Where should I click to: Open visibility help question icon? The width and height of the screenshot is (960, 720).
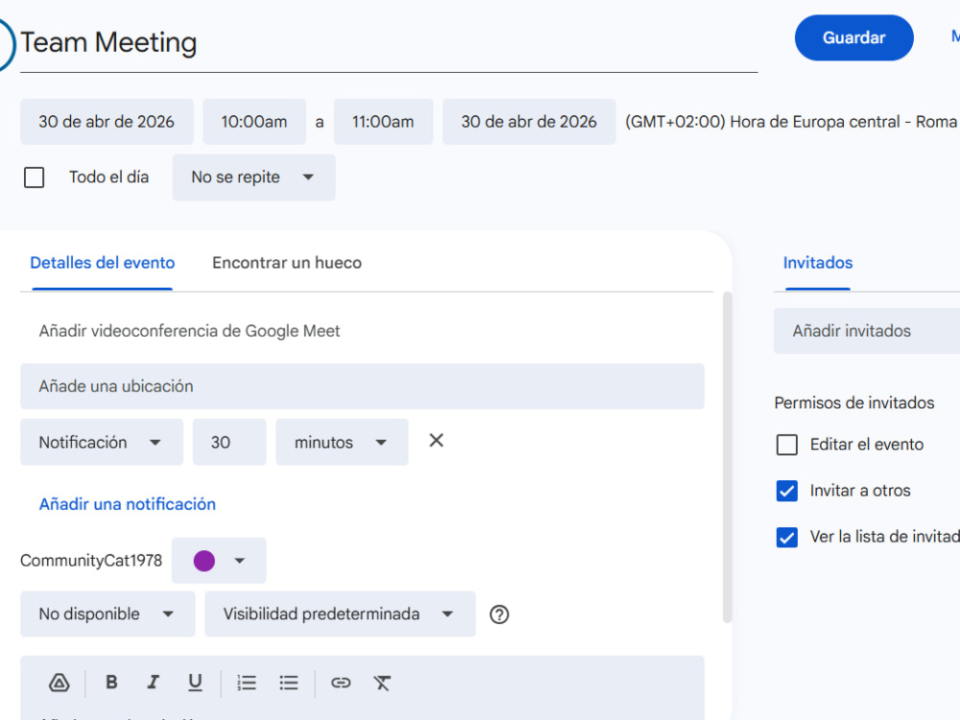pyautogui.click(x=499, y=614)
